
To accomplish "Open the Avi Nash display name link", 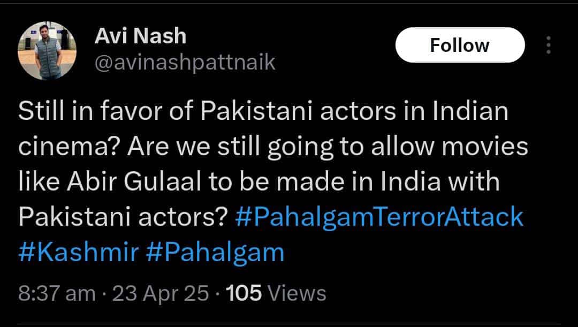I will point(140,36).
